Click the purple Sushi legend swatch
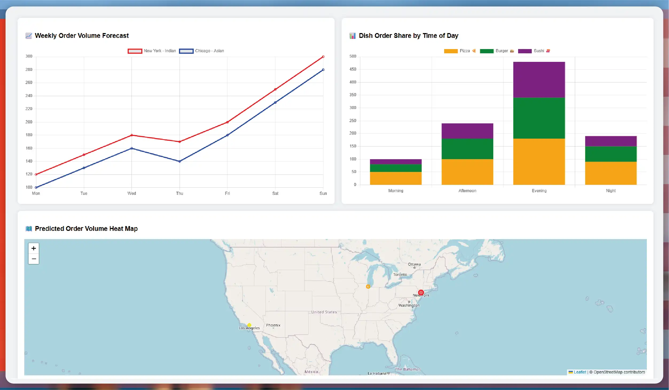Screen dimensions: 669x390 point(525,51)
